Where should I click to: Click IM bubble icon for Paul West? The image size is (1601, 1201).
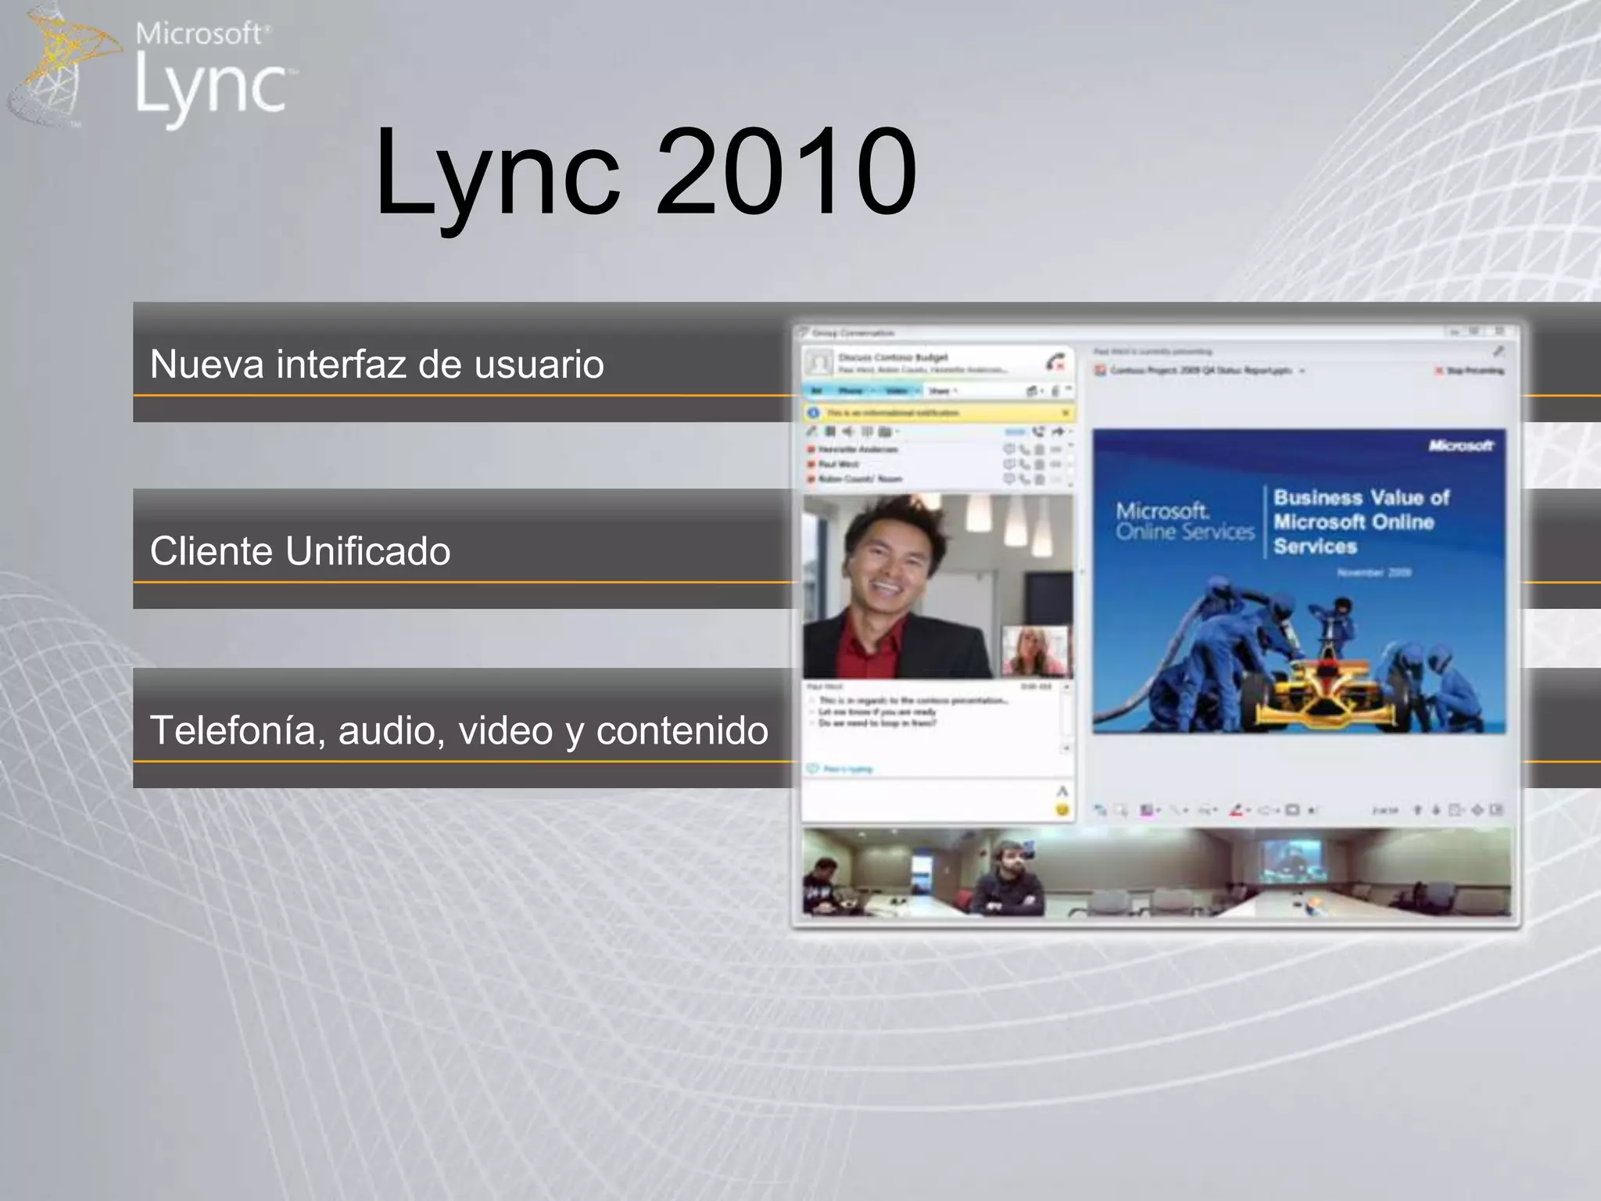click(1009, 464)
